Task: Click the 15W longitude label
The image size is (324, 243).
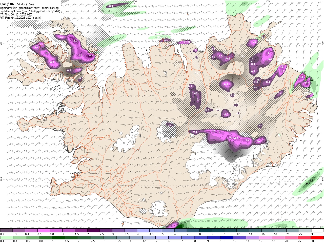Action: pyautogui.click(x=268, y=1)
